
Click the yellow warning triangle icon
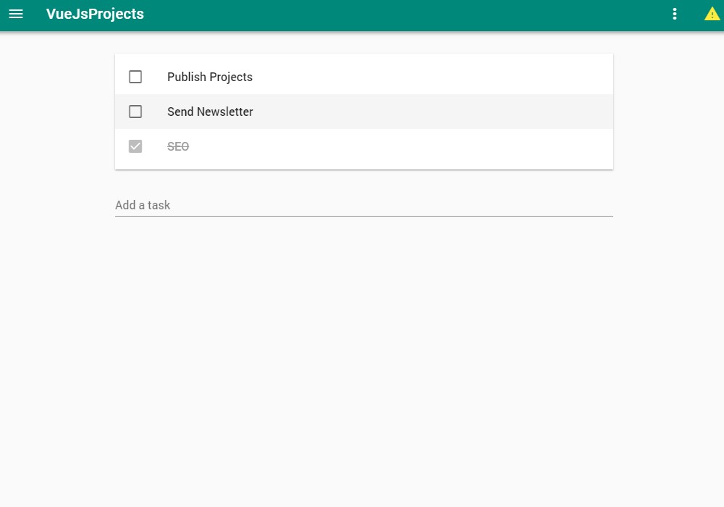point(712,14)
